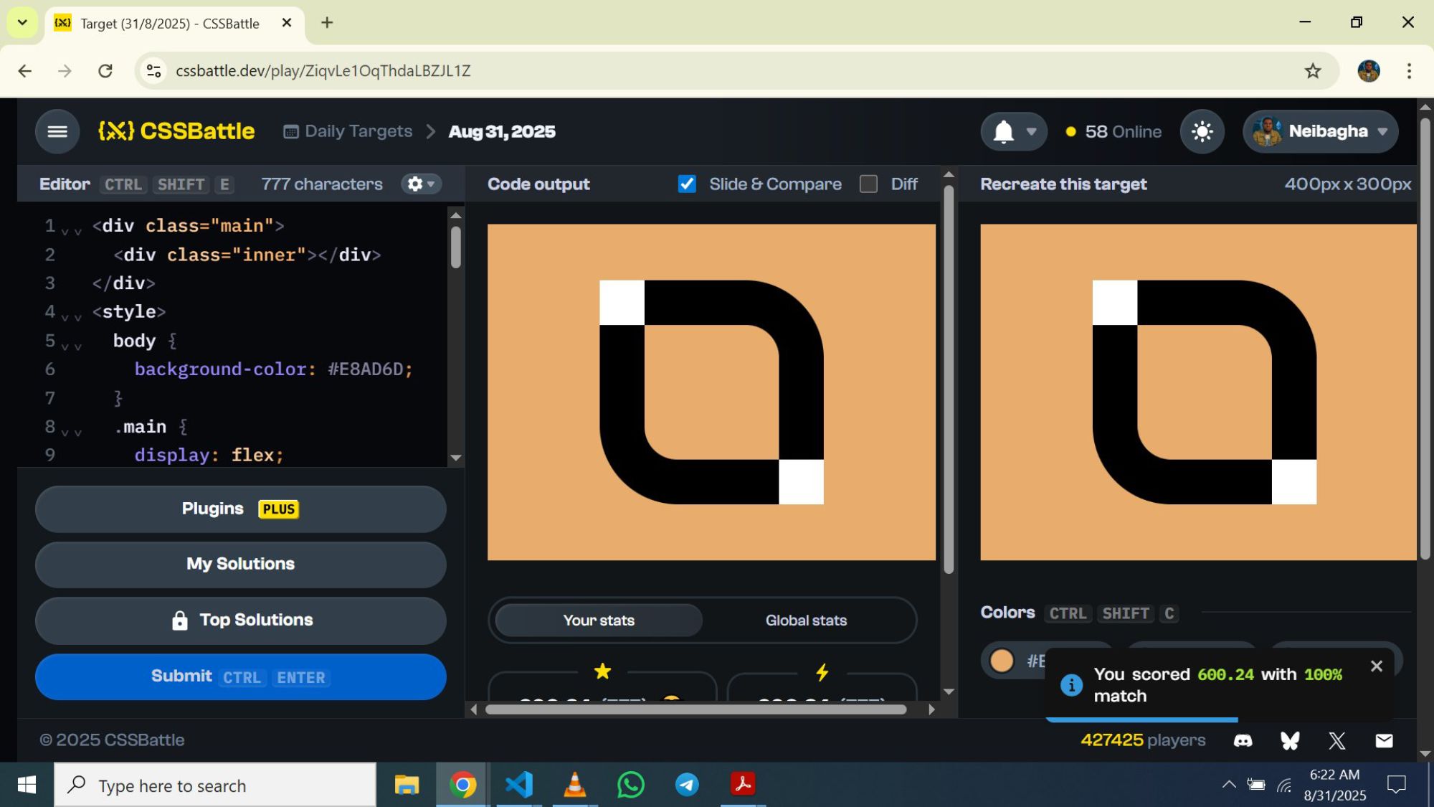Open the Discord link icon
The image size is (1434, 807).
click(x=1243, y=740)
